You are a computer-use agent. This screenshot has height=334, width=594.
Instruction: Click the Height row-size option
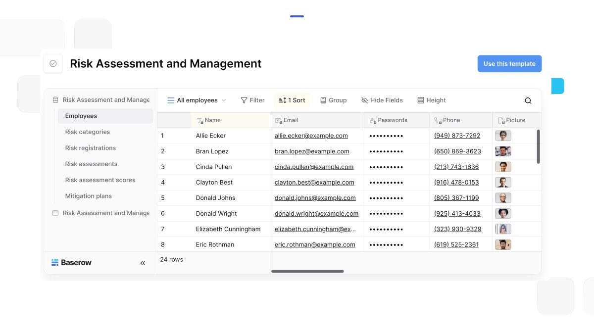pos(431,100)
